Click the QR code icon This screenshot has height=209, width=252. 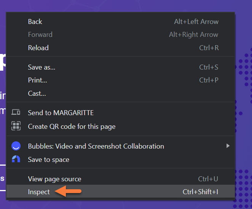point(16,126)
